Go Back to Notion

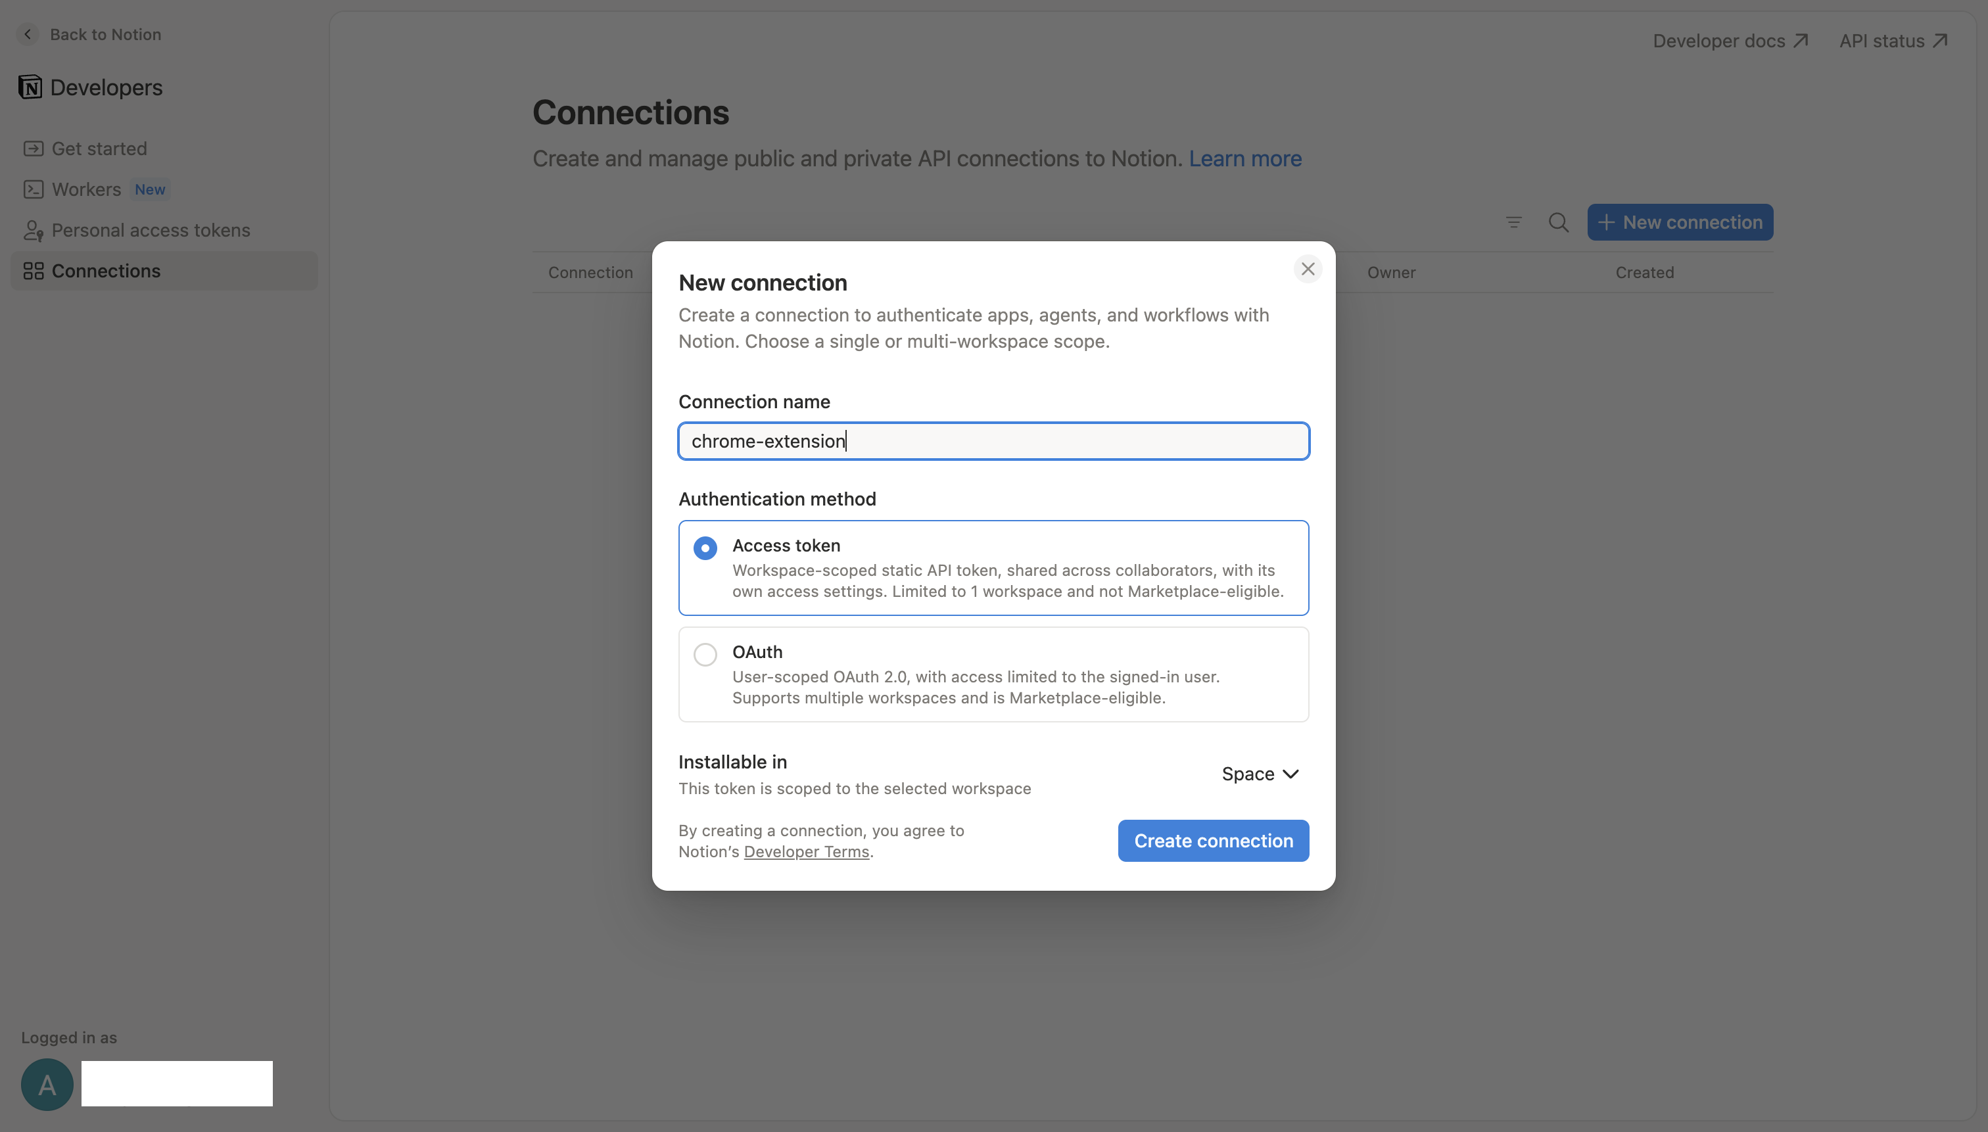pos(90,34)
